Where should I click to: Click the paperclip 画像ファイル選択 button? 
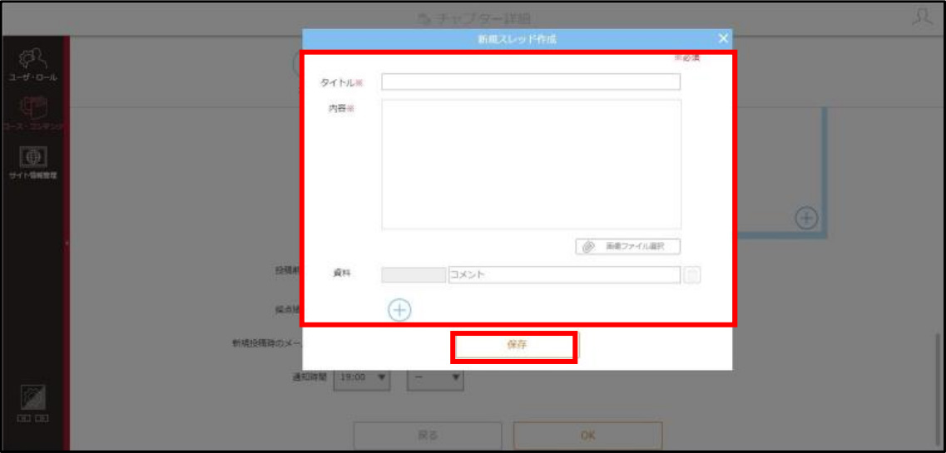click(627, 246)
